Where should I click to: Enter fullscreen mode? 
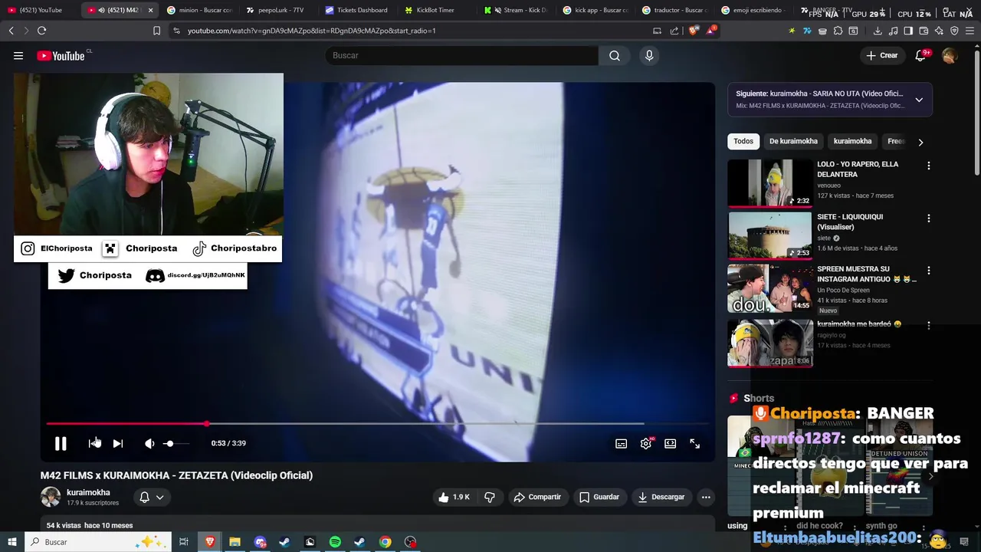[x=695, y=443]
